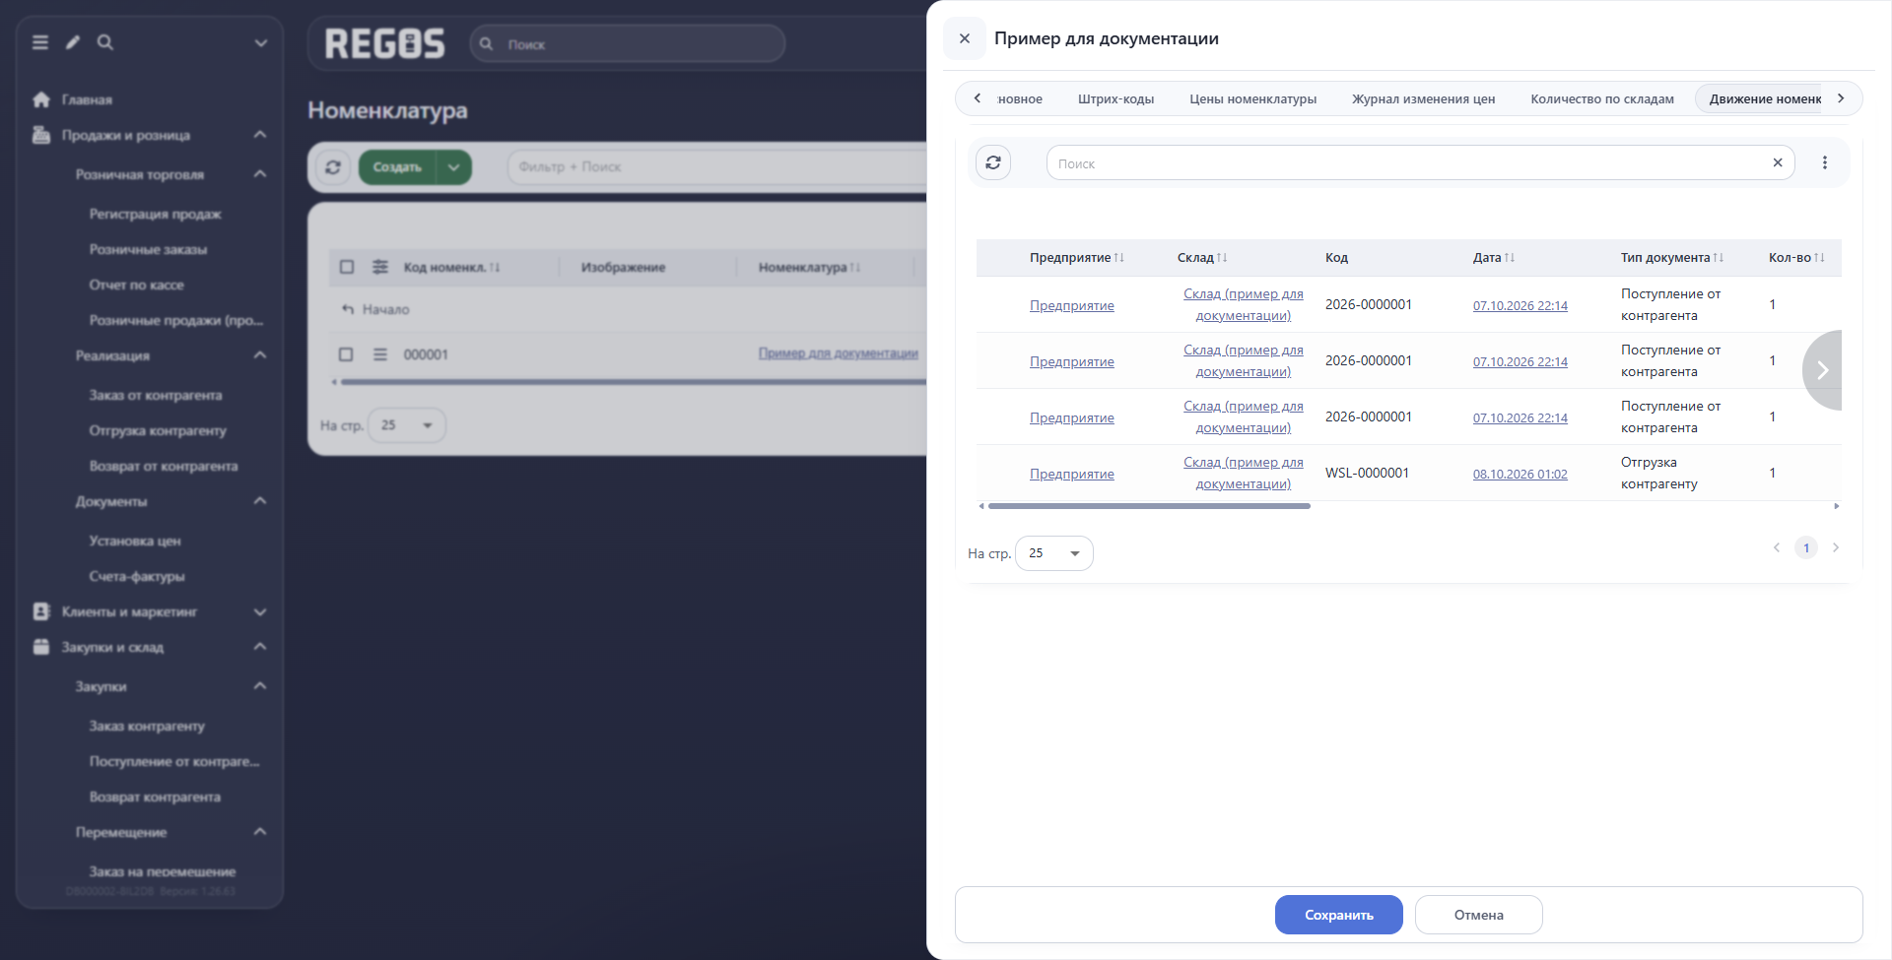Open the Количество по складам tab
Viewport: 1892px width, 960px height.
(x=1602, y=98)
